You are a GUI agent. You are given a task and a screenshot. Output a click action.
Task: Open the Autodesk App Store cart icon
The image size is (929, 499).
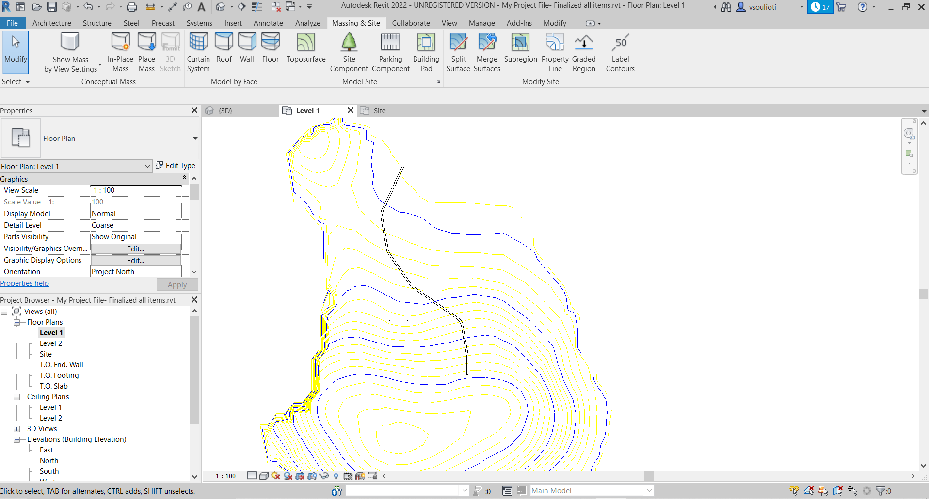841,7
